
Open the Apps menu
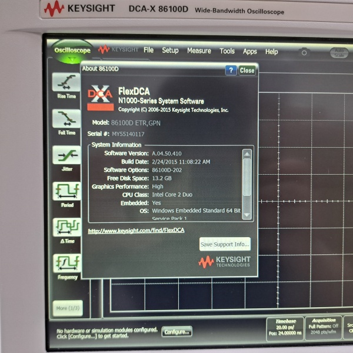(x=249, y=52)
